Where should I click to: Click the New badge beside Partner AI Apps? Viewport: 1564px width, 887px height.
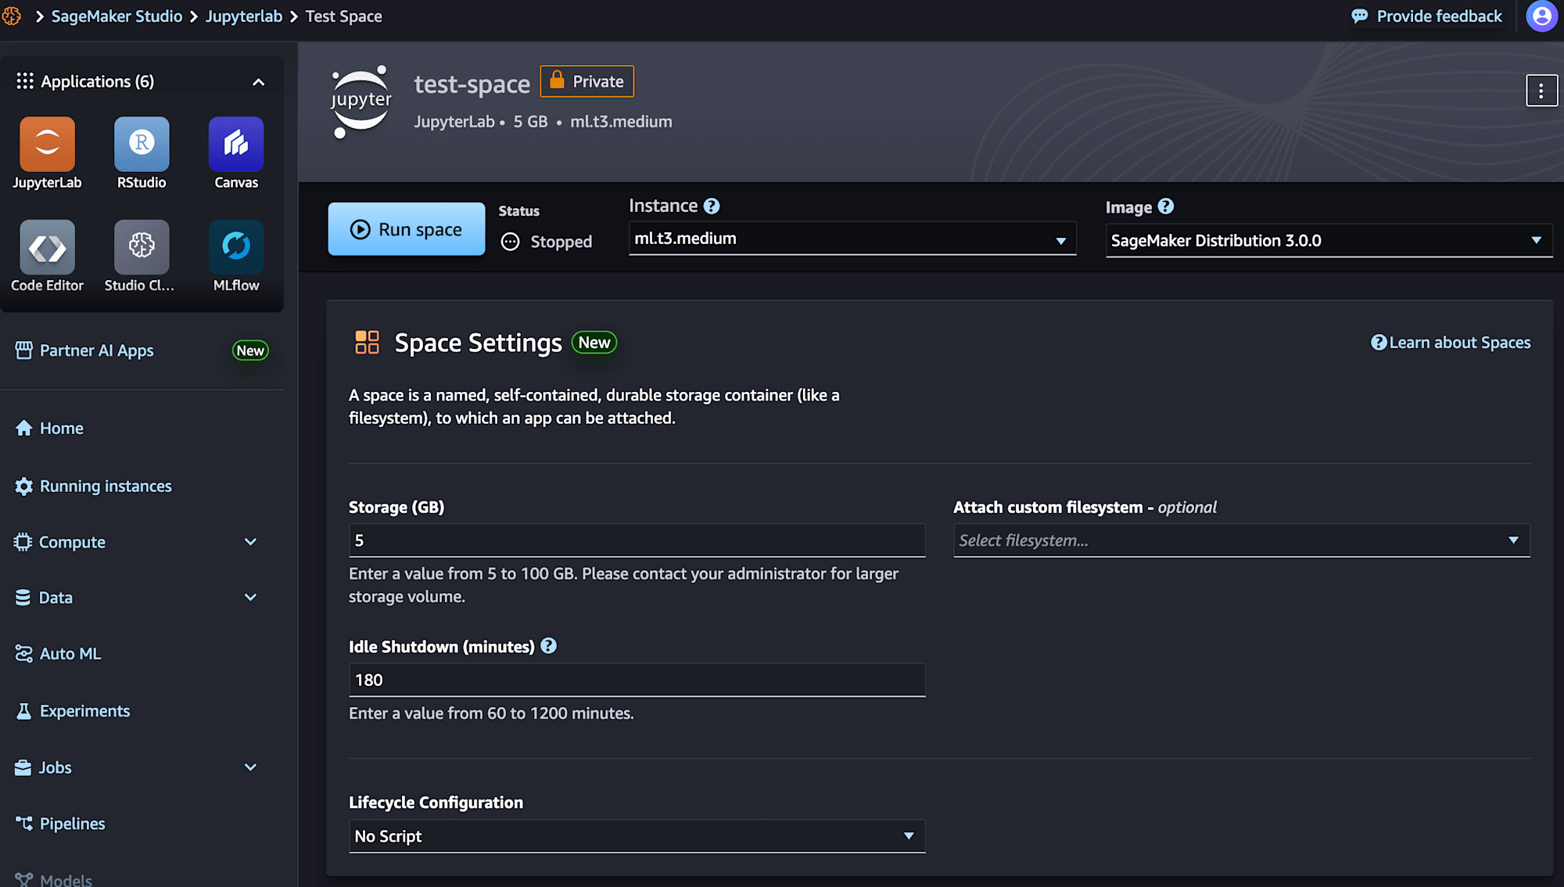click(250, 350)
